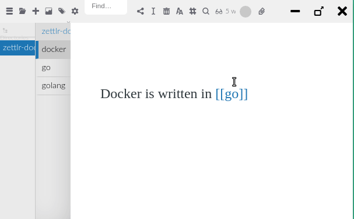Click the insert image toolbar icon
354x219 pixels.
pyautogui.click(x=48, y=11)
